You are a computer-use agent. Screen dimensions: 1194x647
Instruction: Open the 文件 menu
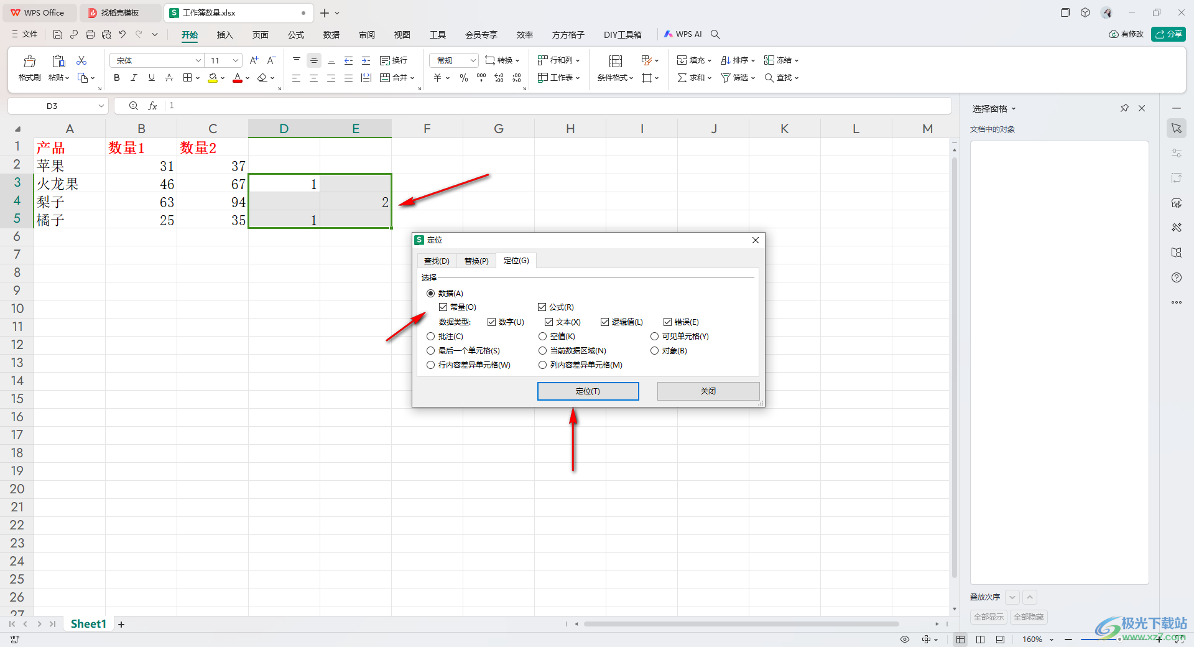click(x=25, y=34)
